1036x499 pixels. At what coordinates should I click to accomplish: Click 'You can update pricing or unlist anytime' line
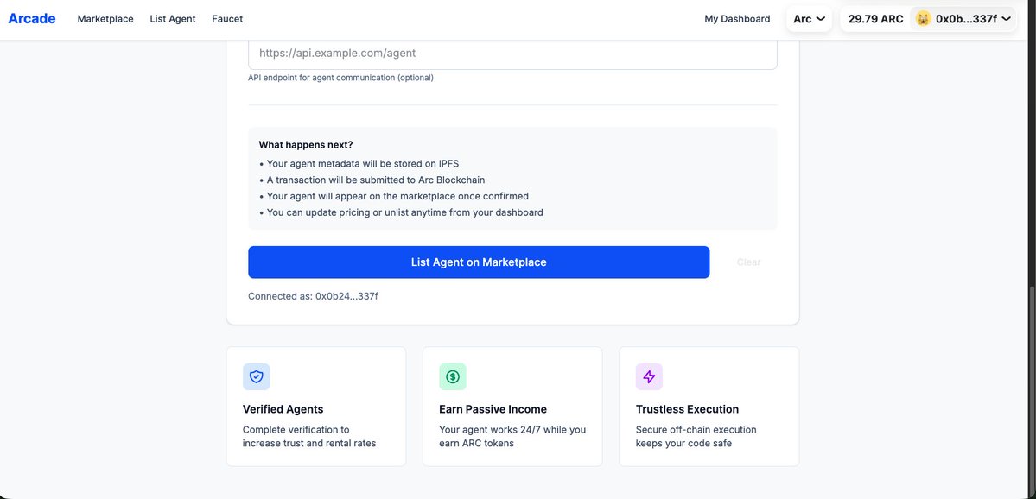coord(401,212)
